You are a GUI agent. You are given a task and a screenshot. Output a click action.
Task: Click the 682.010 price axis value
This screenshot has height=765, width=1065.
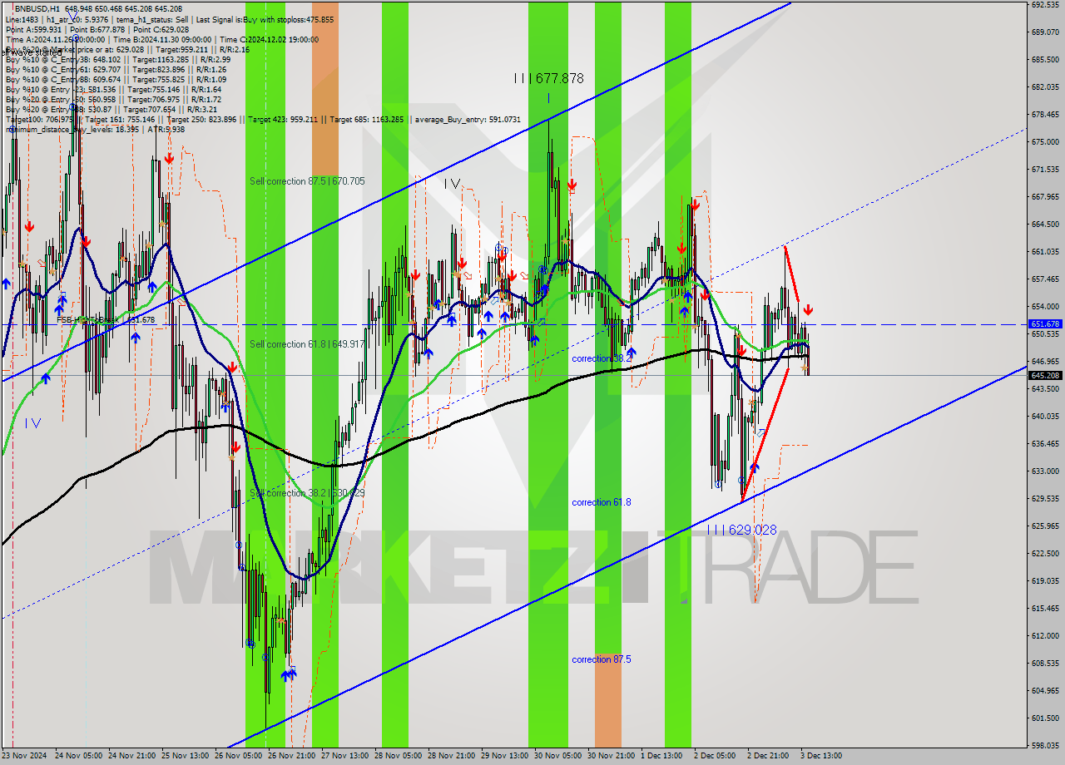(x=1044, y=86)
